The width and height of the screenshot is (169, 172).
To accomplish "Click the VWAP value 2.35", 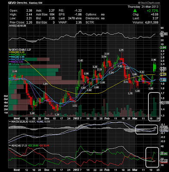I will [79, 22].
